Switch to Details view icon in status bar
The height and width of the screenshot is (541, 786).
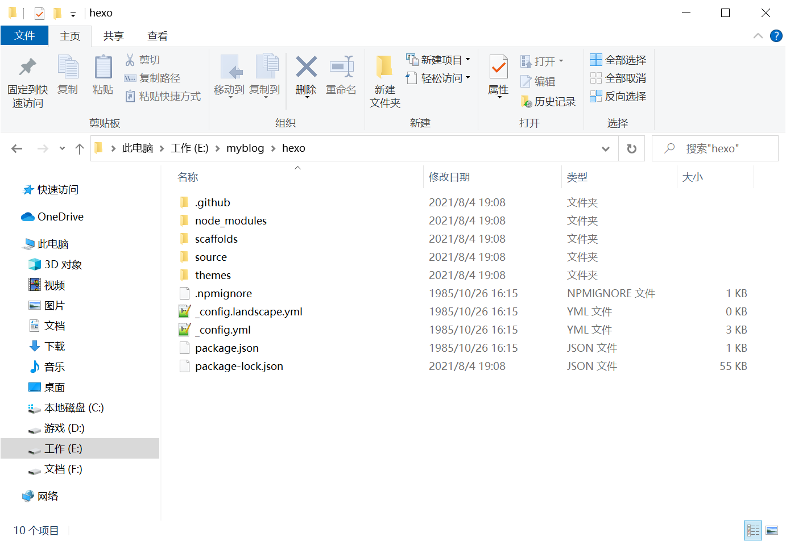753,530
